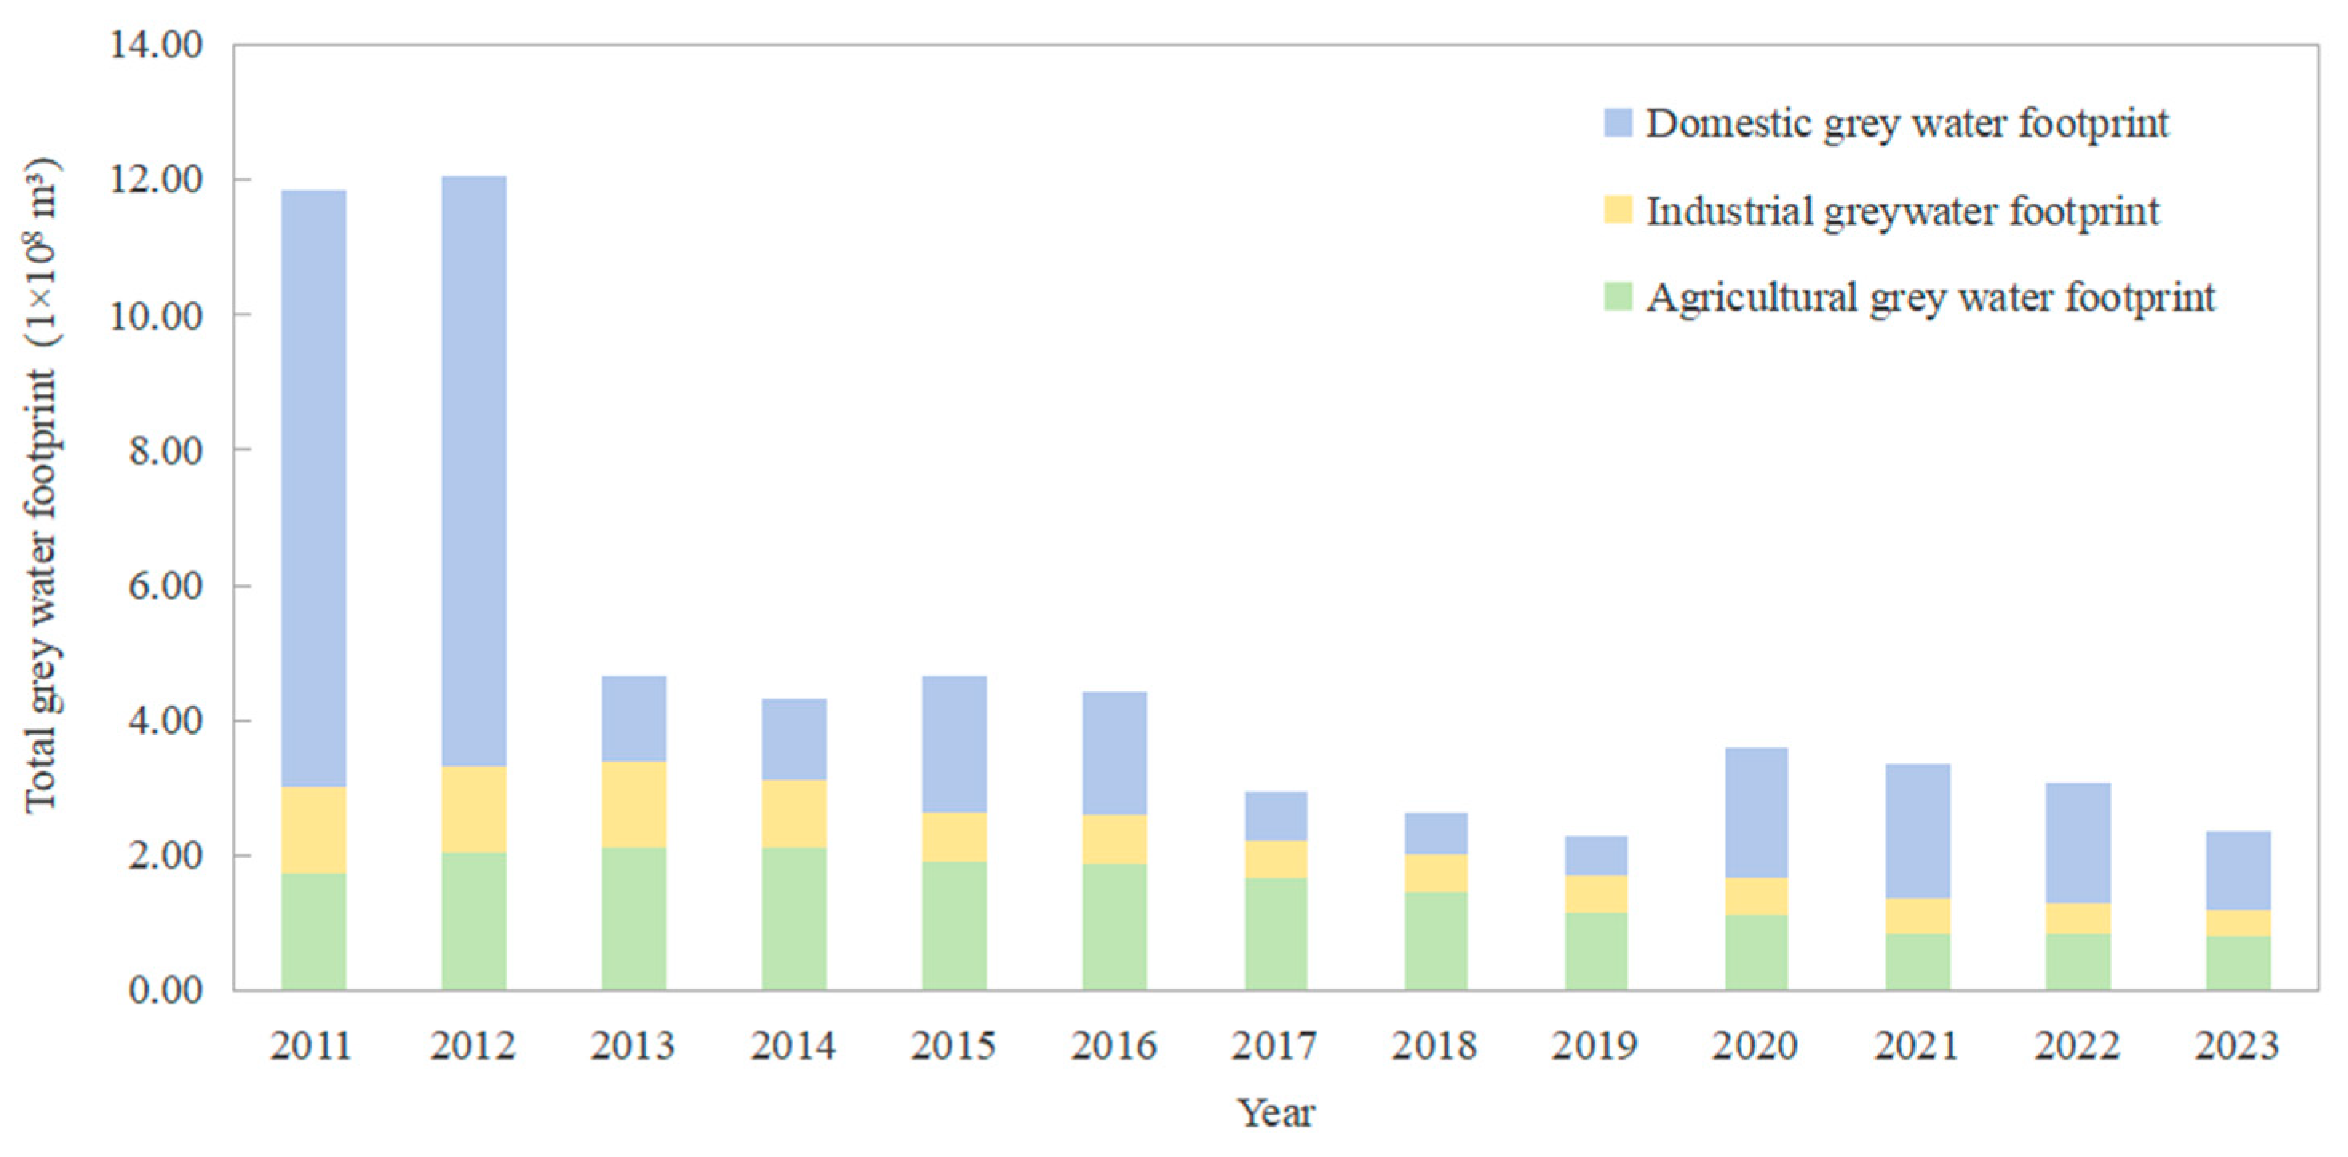
Task: Click the yellow Industrial legend swatch
Action: click(x=1618, y=209)
